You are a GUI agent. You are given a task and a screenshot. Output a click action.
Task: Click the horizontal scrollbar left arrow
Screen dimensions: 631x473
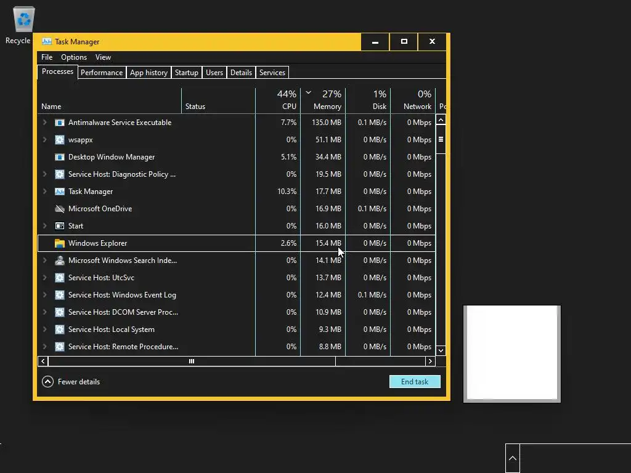coord(43,361)
